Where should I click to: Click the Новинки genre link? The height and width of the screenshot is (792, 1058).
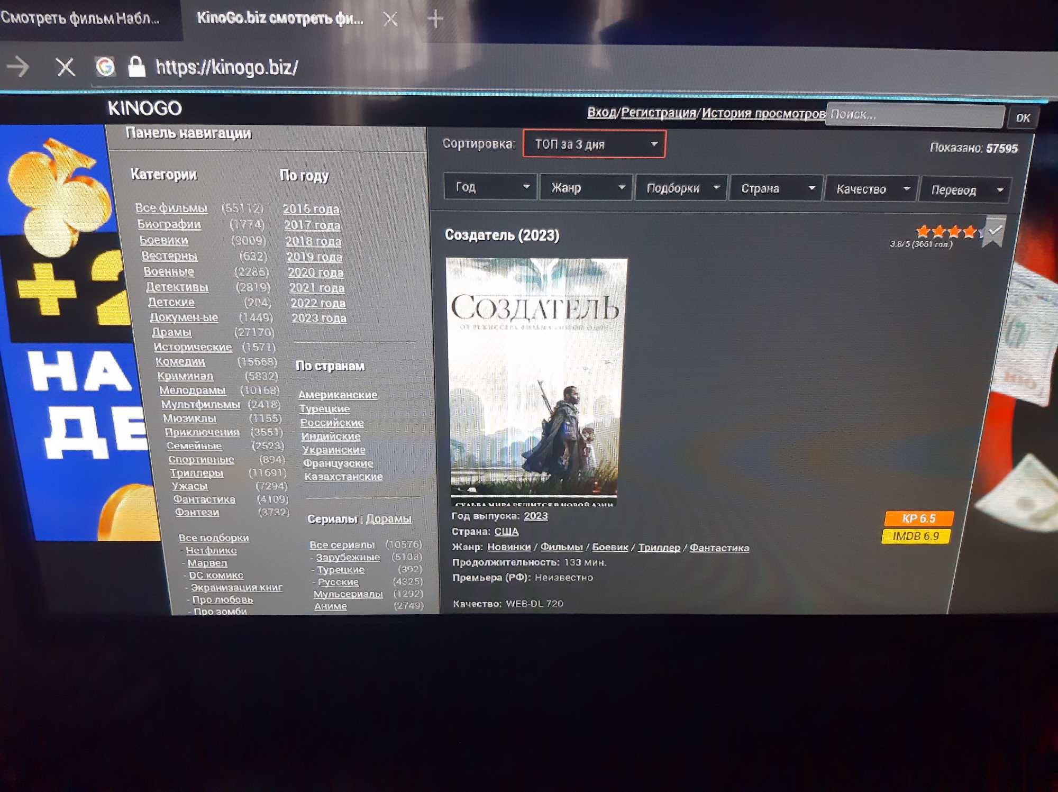pos(509,547)
